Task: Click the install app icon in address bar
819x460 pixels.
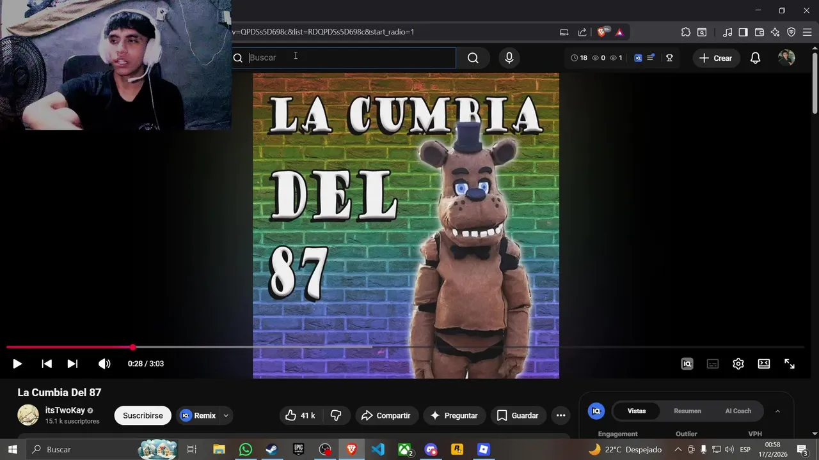Action: [564, 32]
